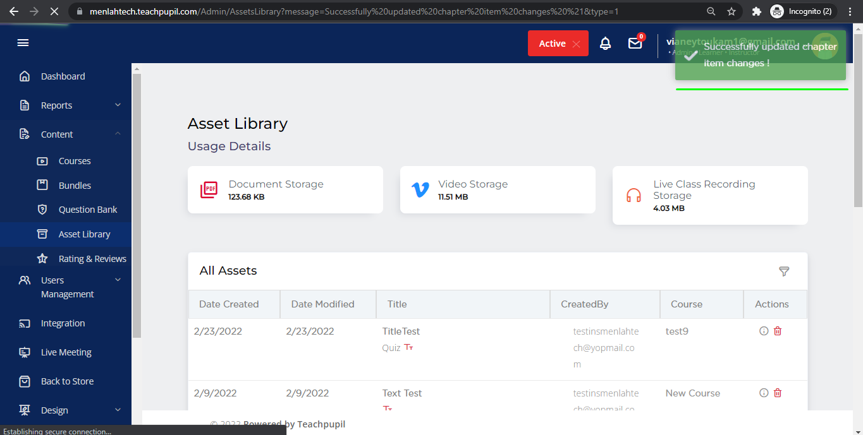
Task: Open the Live Meeting page
Action: tap(66, 352)
